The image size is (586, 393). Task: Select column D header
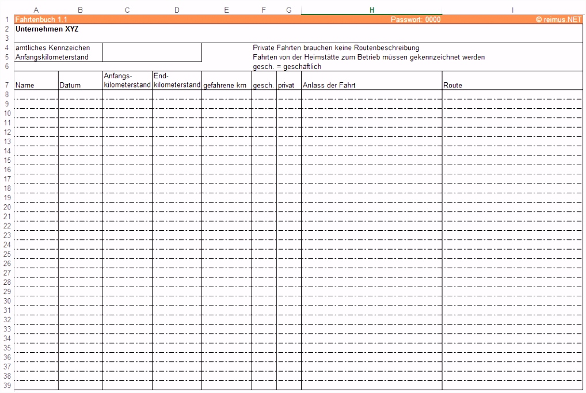tap(177, 10)
